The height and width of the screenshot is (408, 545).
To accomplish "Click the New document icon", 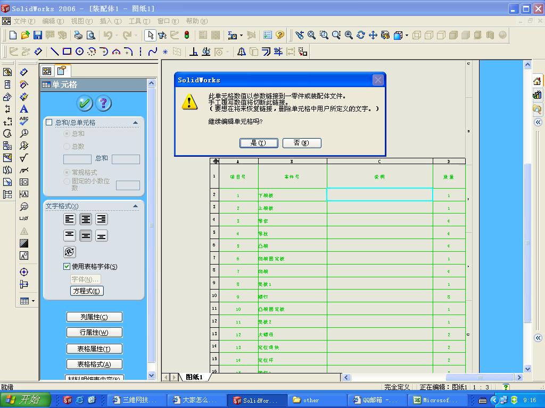I will pos(13,35).
